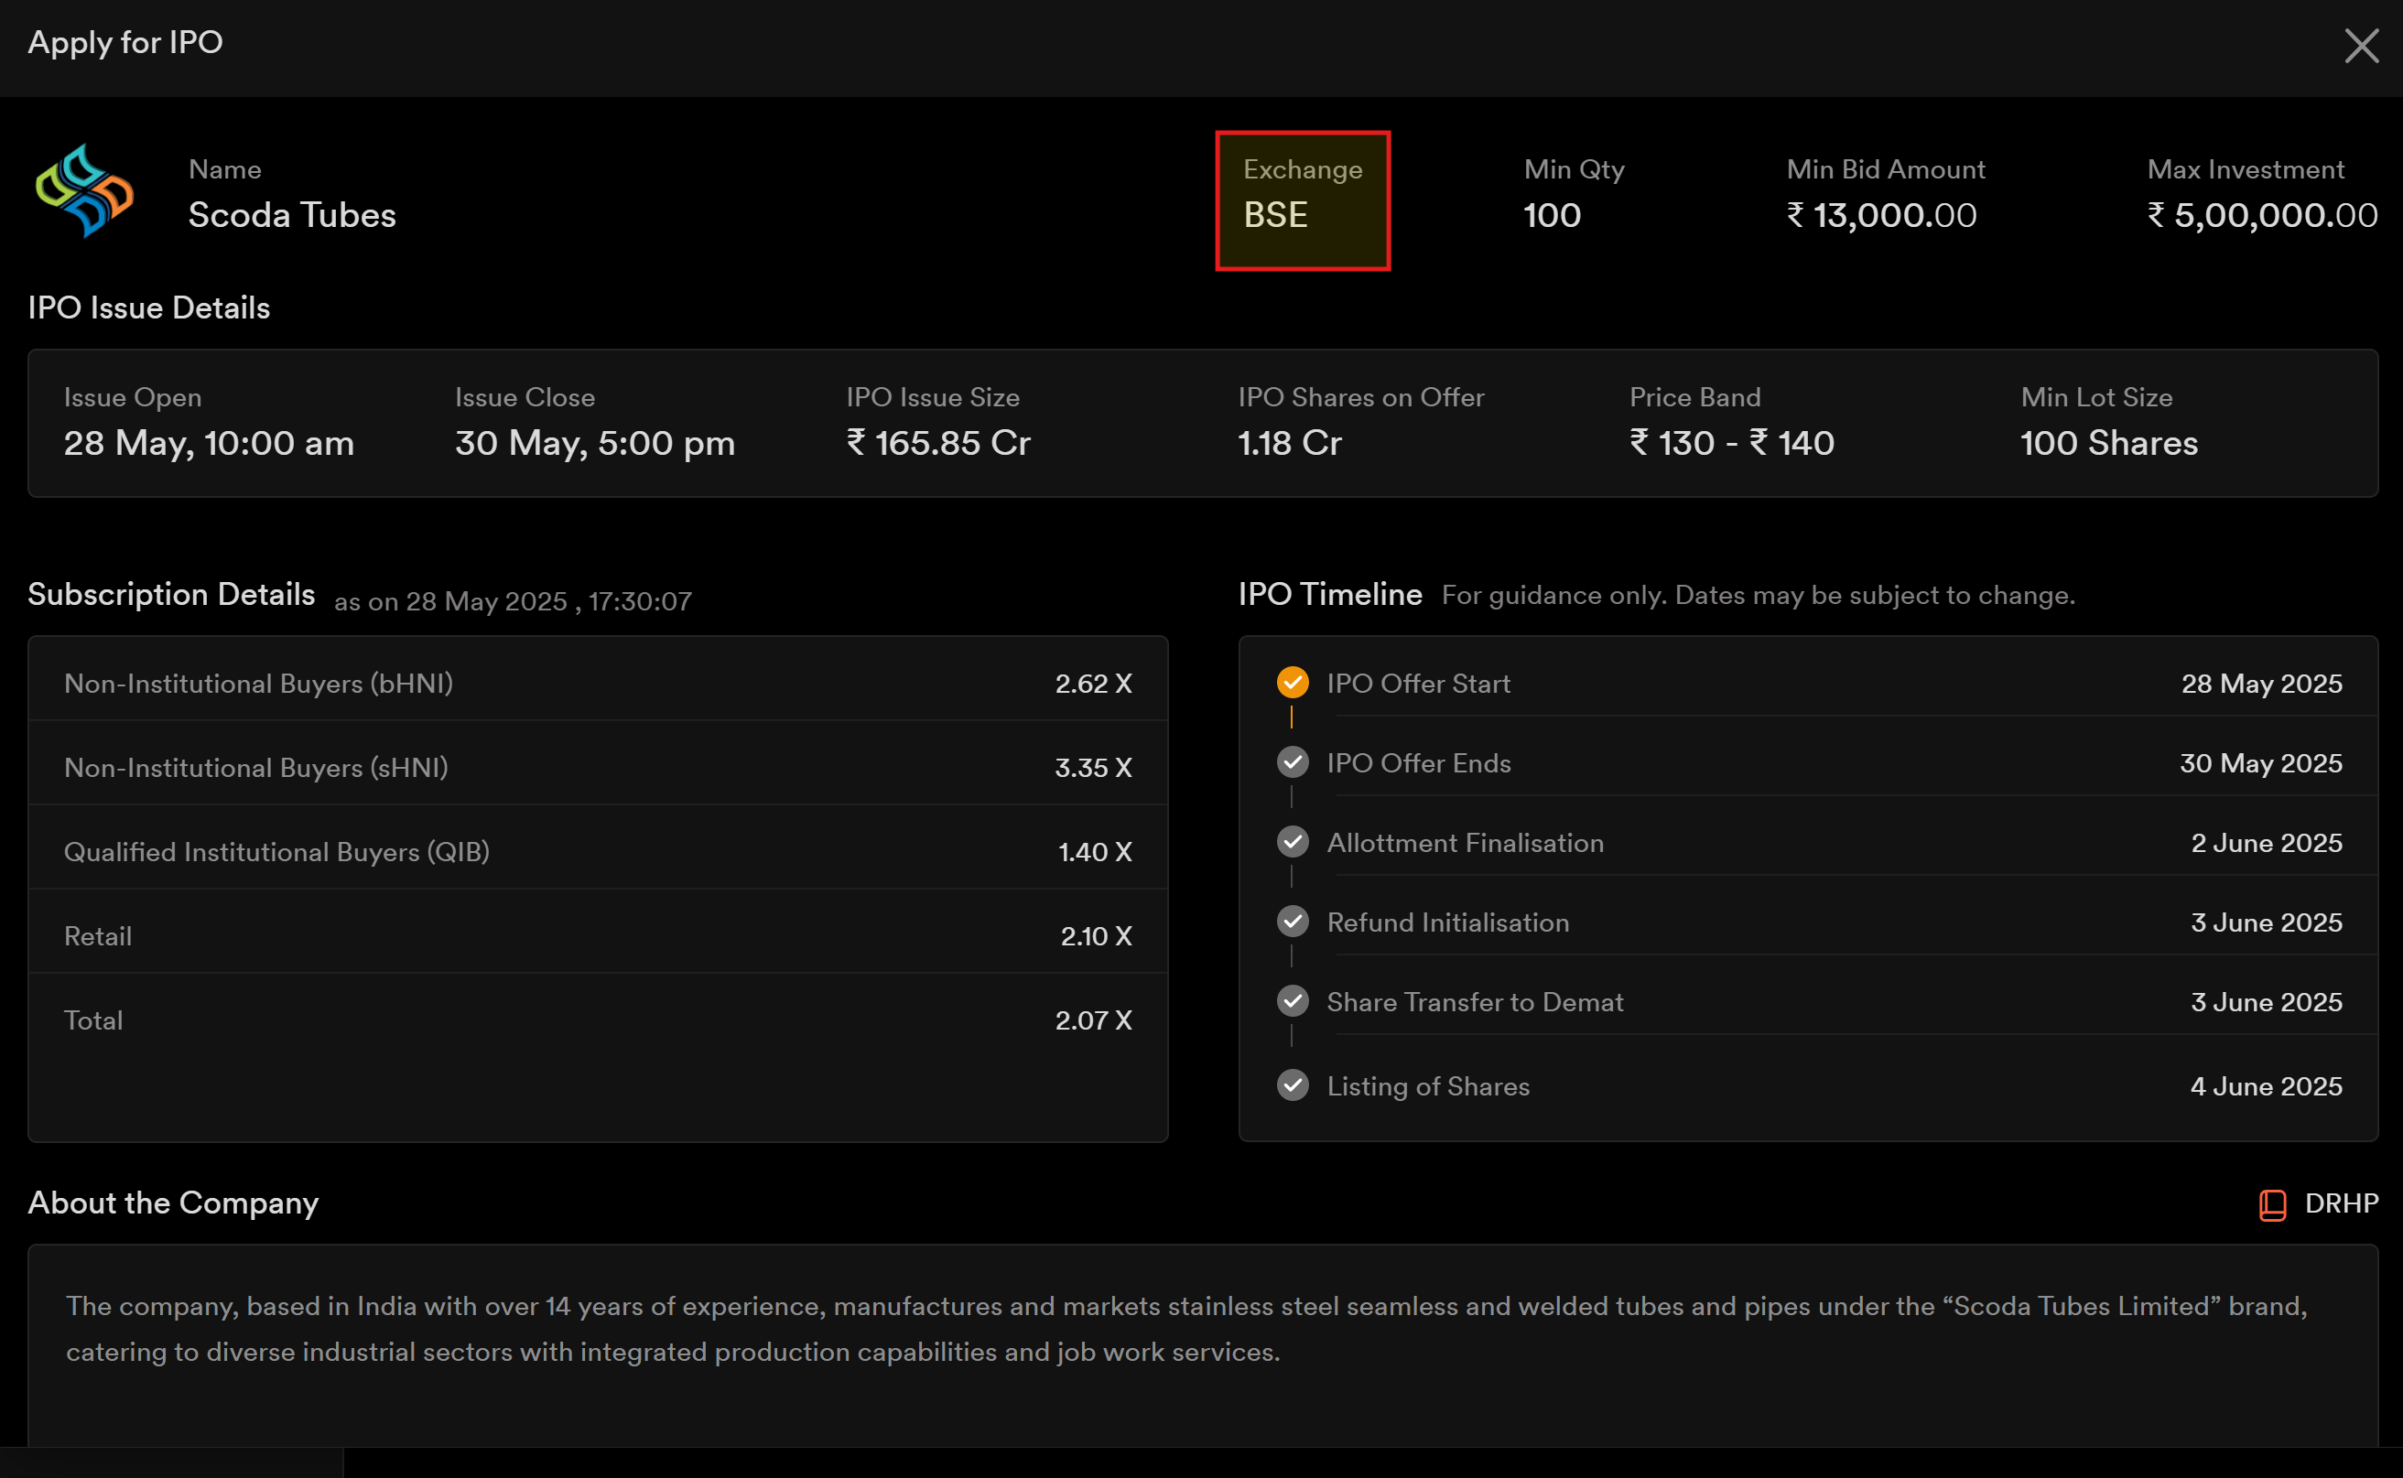Click the Share Transfer to Demat checkmark
The width and height of the screenshot is (2403, 1478).
[1293, 1001]
